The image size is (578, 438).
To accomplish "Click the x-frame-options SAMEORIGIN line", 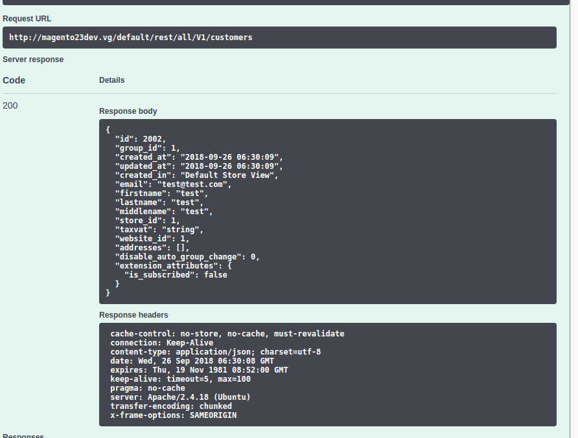I will [181, 415].
